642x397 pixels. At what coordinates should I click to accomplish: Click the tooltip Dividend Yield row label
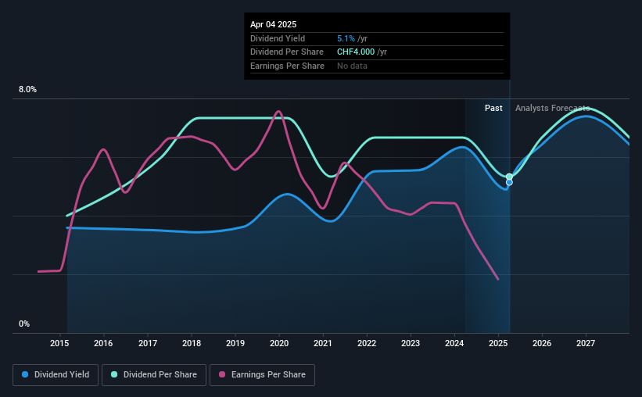tap(278, 38)
